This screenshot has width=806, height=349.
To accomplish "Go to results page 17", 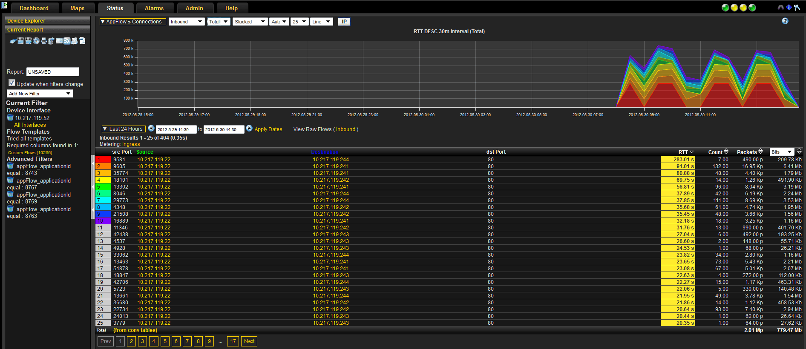I will (x=233, y=341).
